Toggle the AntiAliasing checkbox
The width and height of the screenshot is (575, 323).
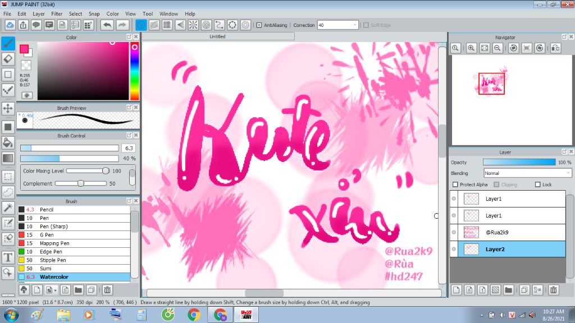259,25
